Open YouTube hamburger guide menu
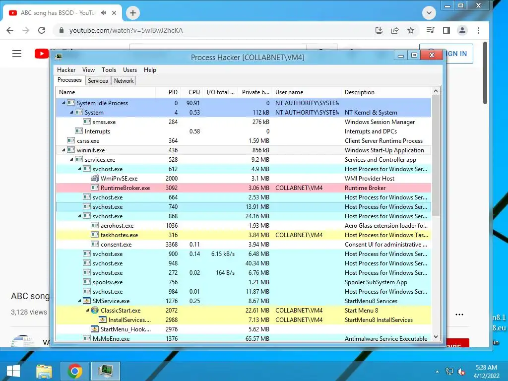The height and width of the screenshot is (381, 508). point(17,54)
